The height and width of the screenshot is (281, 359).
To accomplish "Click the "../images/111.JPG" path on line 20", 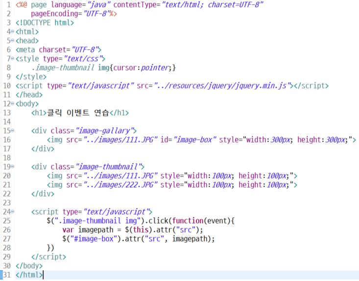I will click(x=120, y=176).
